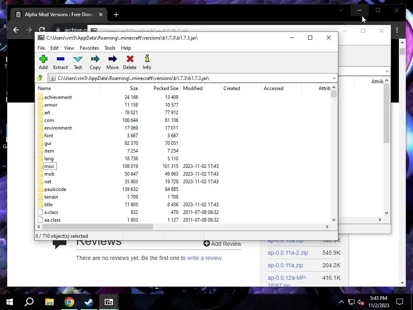Select the achievement folder icon
Image resolution: width=413 pixels, height=310 pixels.
40,97
